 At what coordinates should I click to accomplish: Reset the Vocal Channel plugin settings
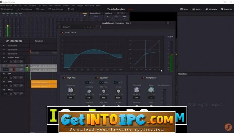point(168,23)
